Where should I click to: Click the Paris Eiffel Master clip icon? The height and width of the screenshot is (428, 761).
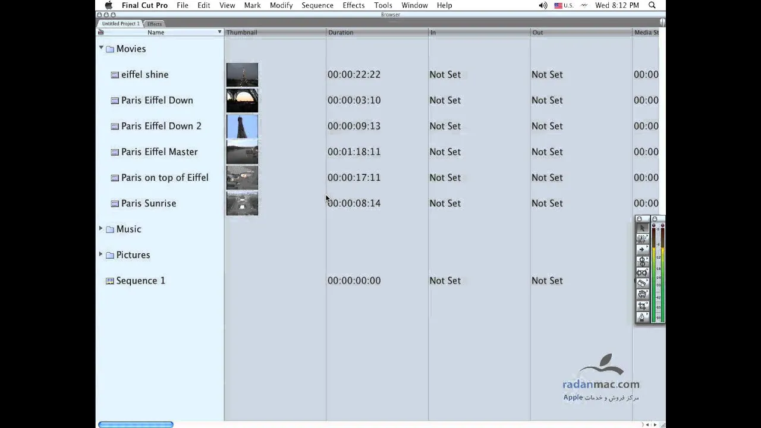point(115,152)
